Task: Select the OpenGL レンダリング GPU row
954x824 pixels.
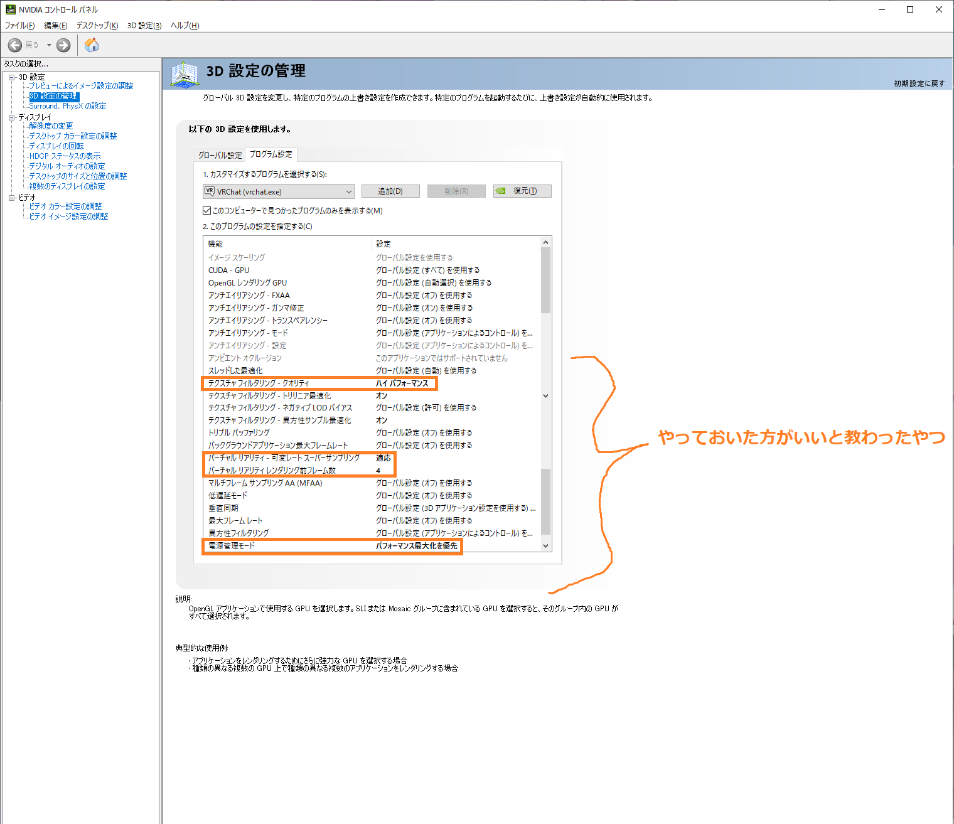Action: pos(372,283)
